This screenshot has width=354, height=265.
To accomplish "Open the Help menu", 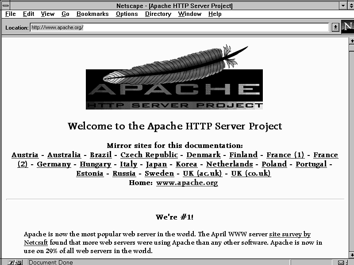I will coord(215,14).
